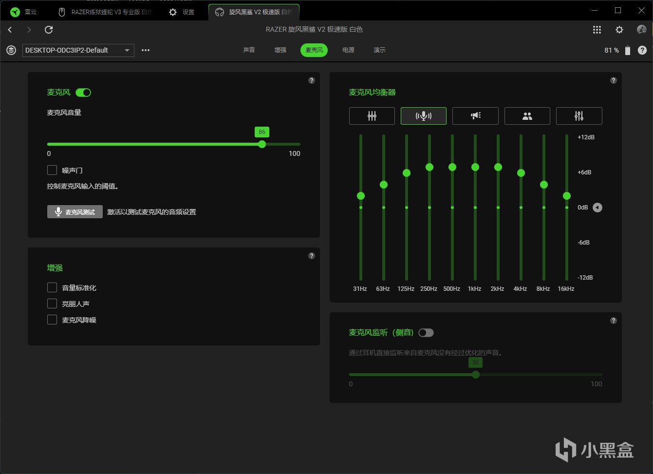Select the megaphone broadcast EQ preset

pos(475,116)
